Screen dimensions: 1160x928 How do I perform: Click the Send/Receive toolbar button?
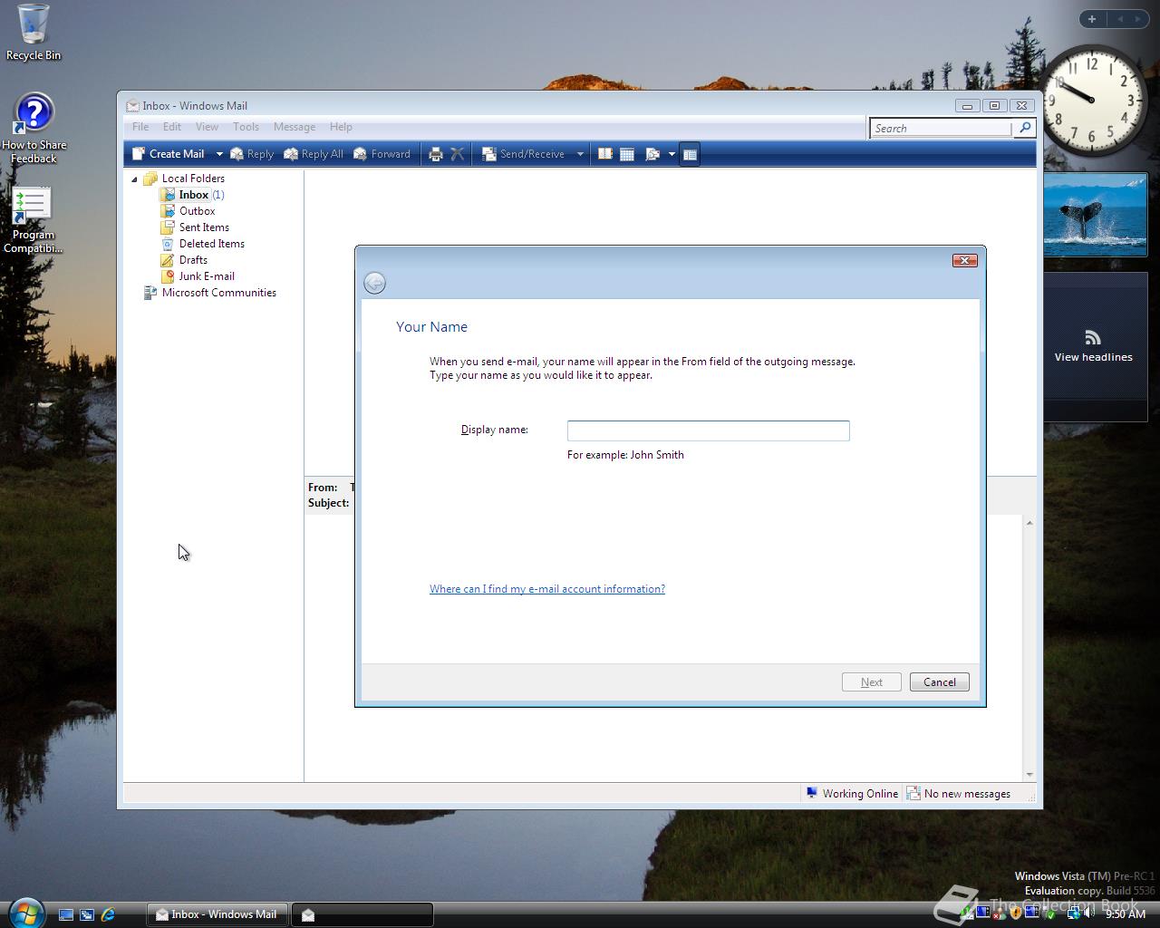(524, 154)
